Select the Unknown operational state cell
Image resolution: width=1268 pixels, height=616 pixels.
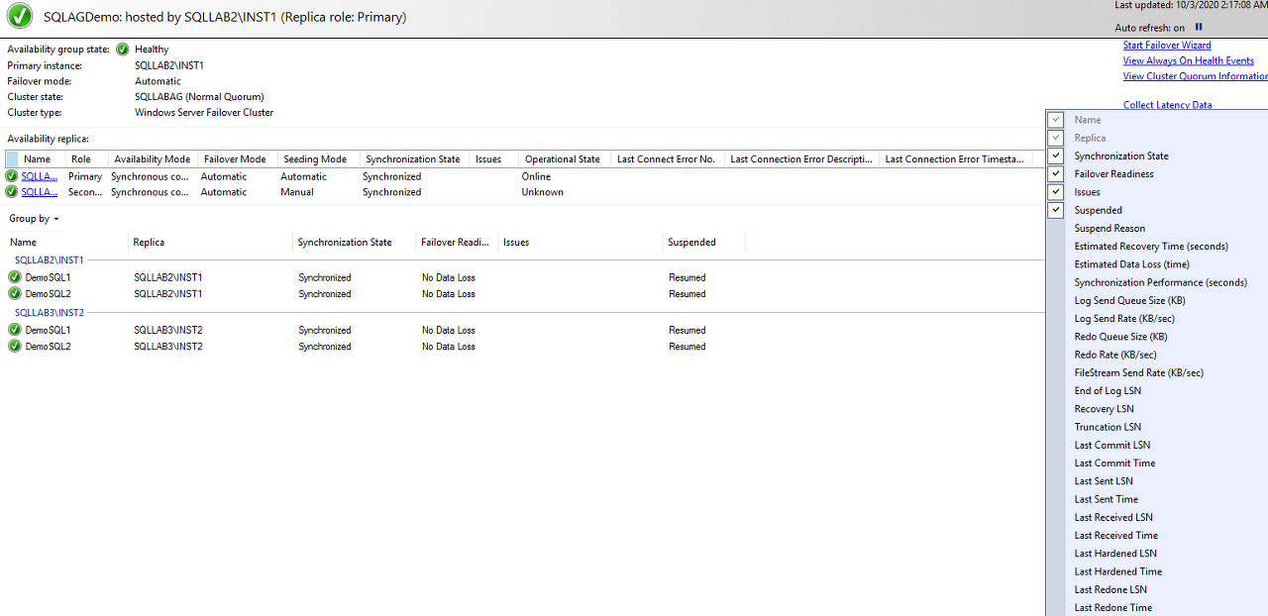tap(543, 192)
